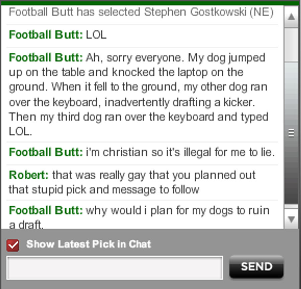Click the green bar atop chat panel

tap(150, 3)
